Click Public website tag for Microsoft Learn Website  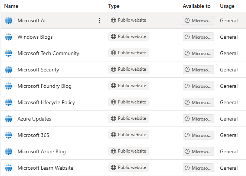pos(129,167)
